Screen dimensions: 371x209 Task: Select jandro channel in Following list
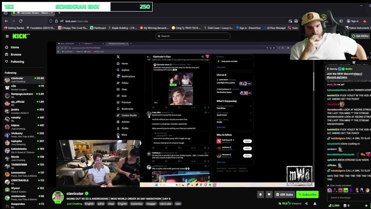[24, 111]
